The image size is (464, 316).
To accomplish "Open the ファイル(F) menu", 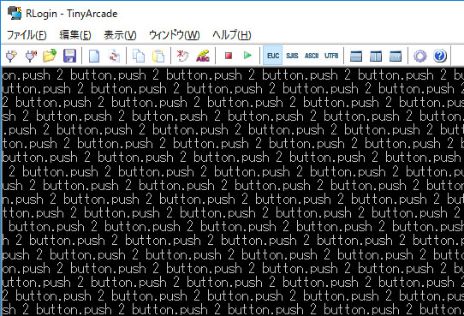I will point(27,35).
